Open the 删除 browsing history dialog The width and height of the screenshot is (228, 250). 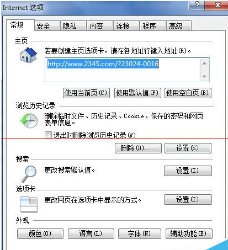coord(138,148)
